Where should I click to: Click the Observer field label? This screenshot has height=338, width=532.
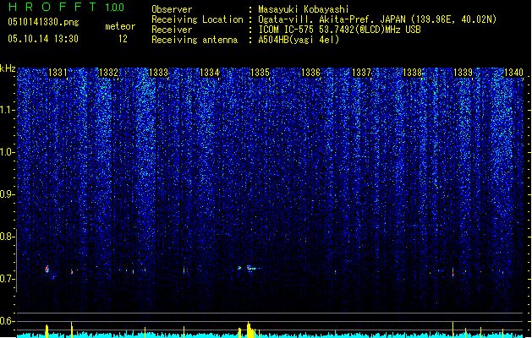point(172,9)
